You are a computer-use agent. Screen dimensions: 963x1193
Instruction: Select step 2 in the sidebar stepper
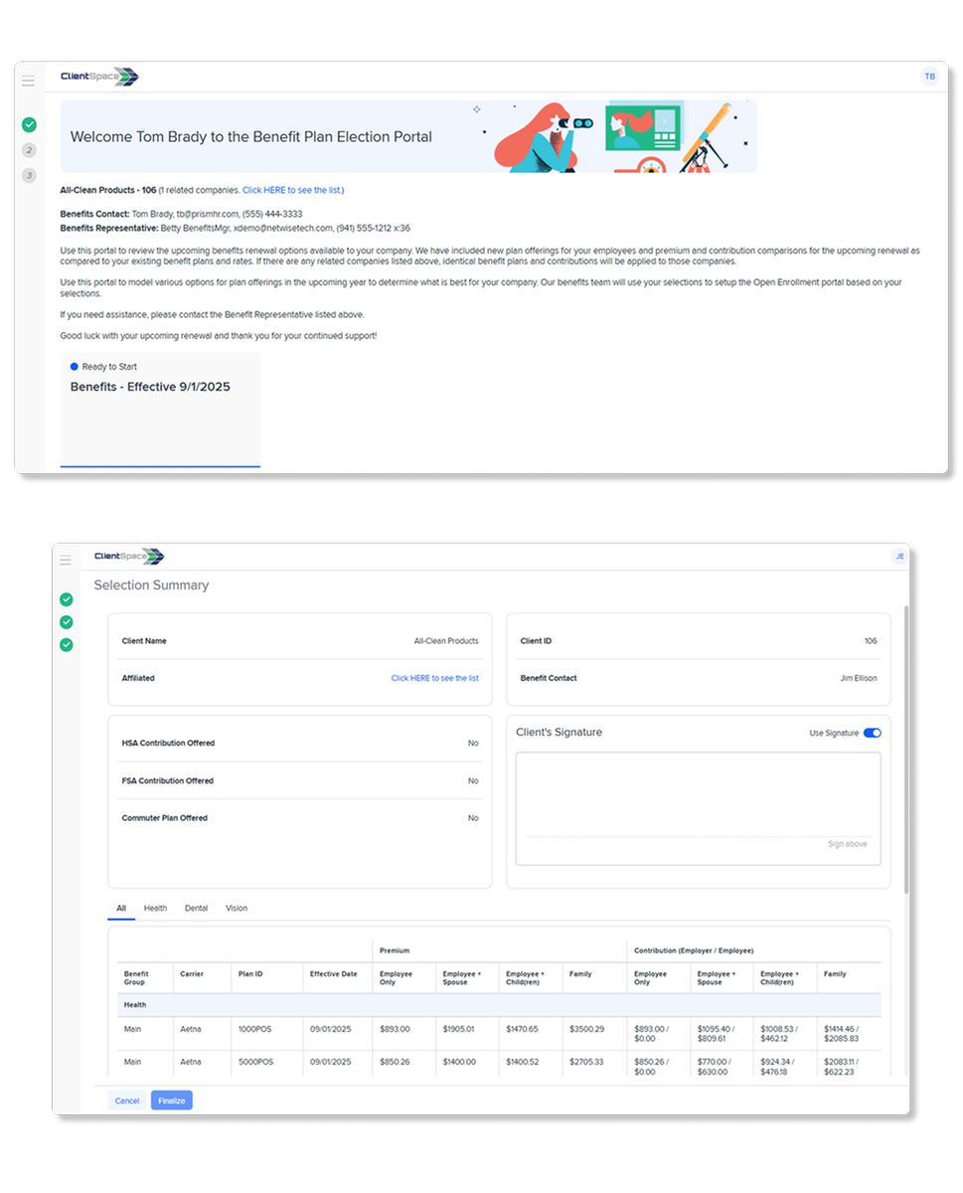29,150
